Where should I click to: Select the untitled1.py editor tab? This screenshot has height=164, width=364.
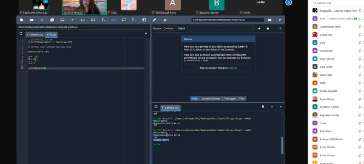[x=36, y=34]
